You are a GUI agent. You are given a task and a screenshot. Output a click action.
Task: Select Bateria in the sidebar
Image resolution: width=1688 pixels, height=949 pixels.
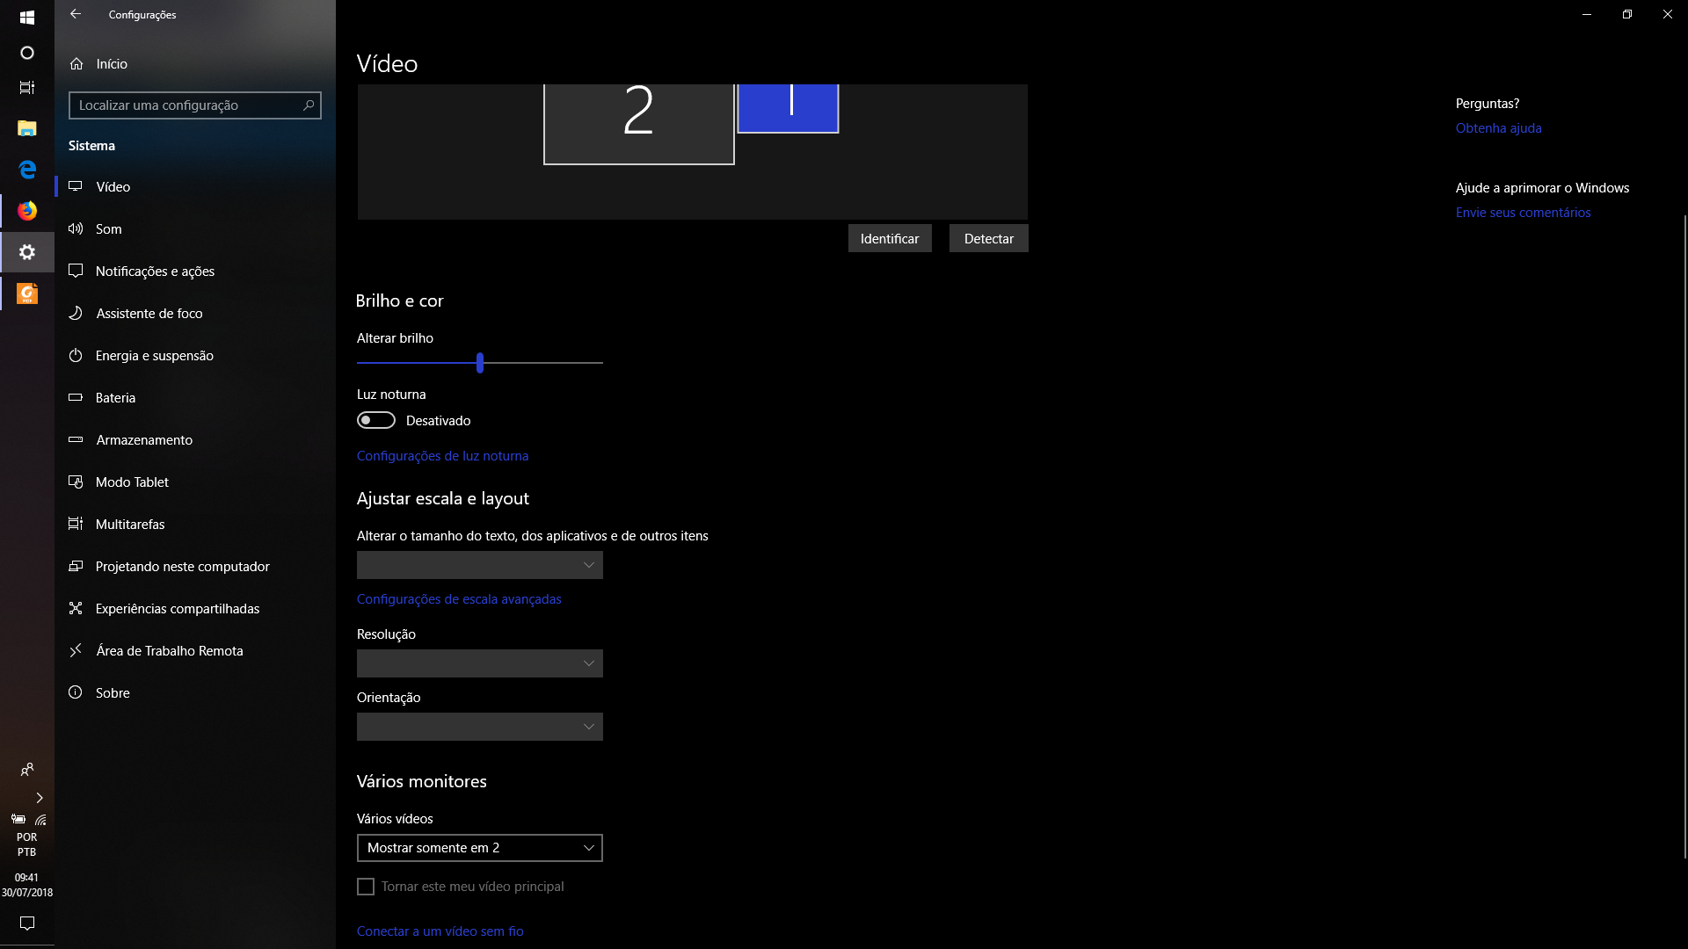pos(115,398)
